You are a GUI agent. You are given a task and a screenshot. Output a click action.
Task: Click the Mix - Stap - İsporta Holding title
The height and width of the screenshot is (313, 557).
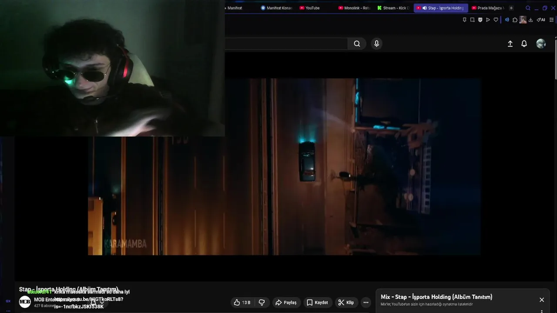(436, 297)
